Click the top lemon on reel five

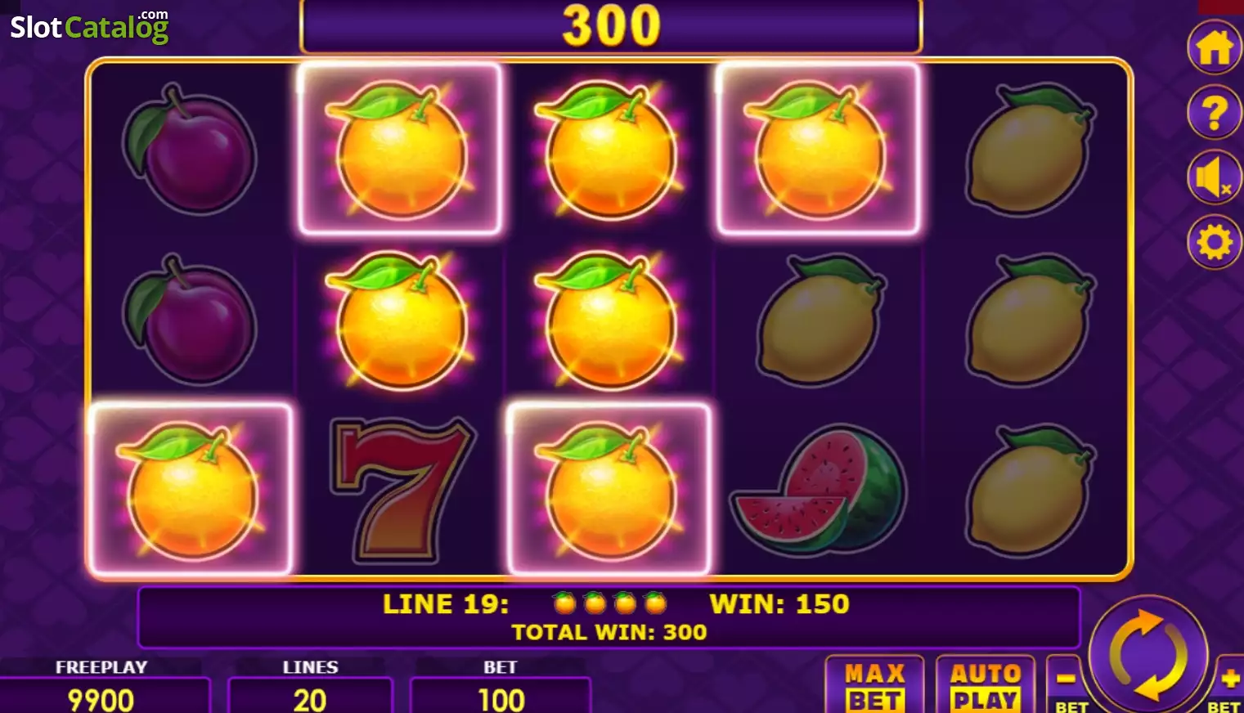[x=1029, y=150]
